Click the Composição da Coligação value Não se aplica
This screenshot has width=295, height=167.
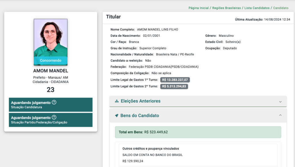161,73
